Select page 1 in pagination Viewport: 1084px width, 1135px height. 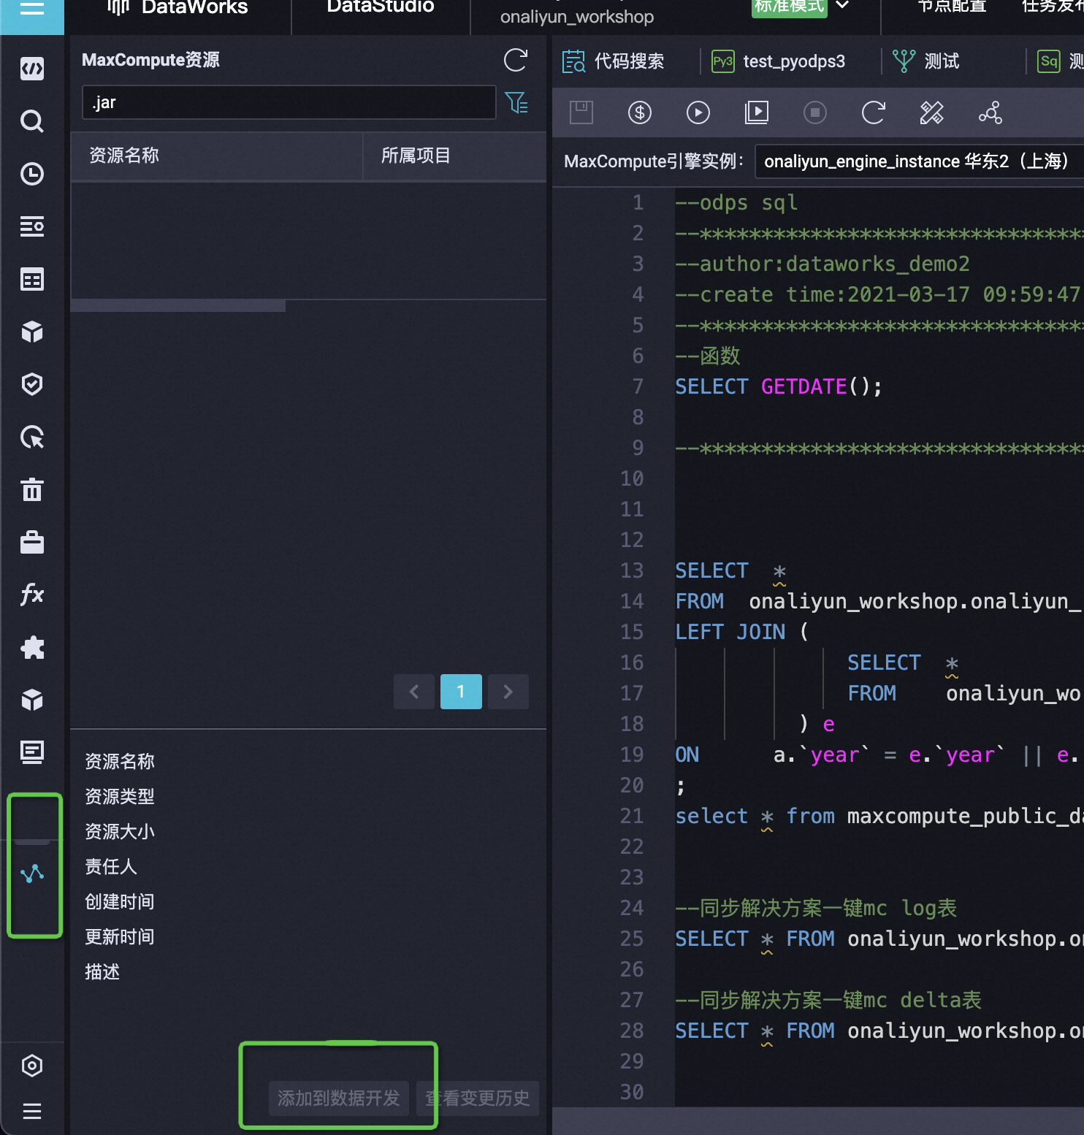tap(461, 692)
